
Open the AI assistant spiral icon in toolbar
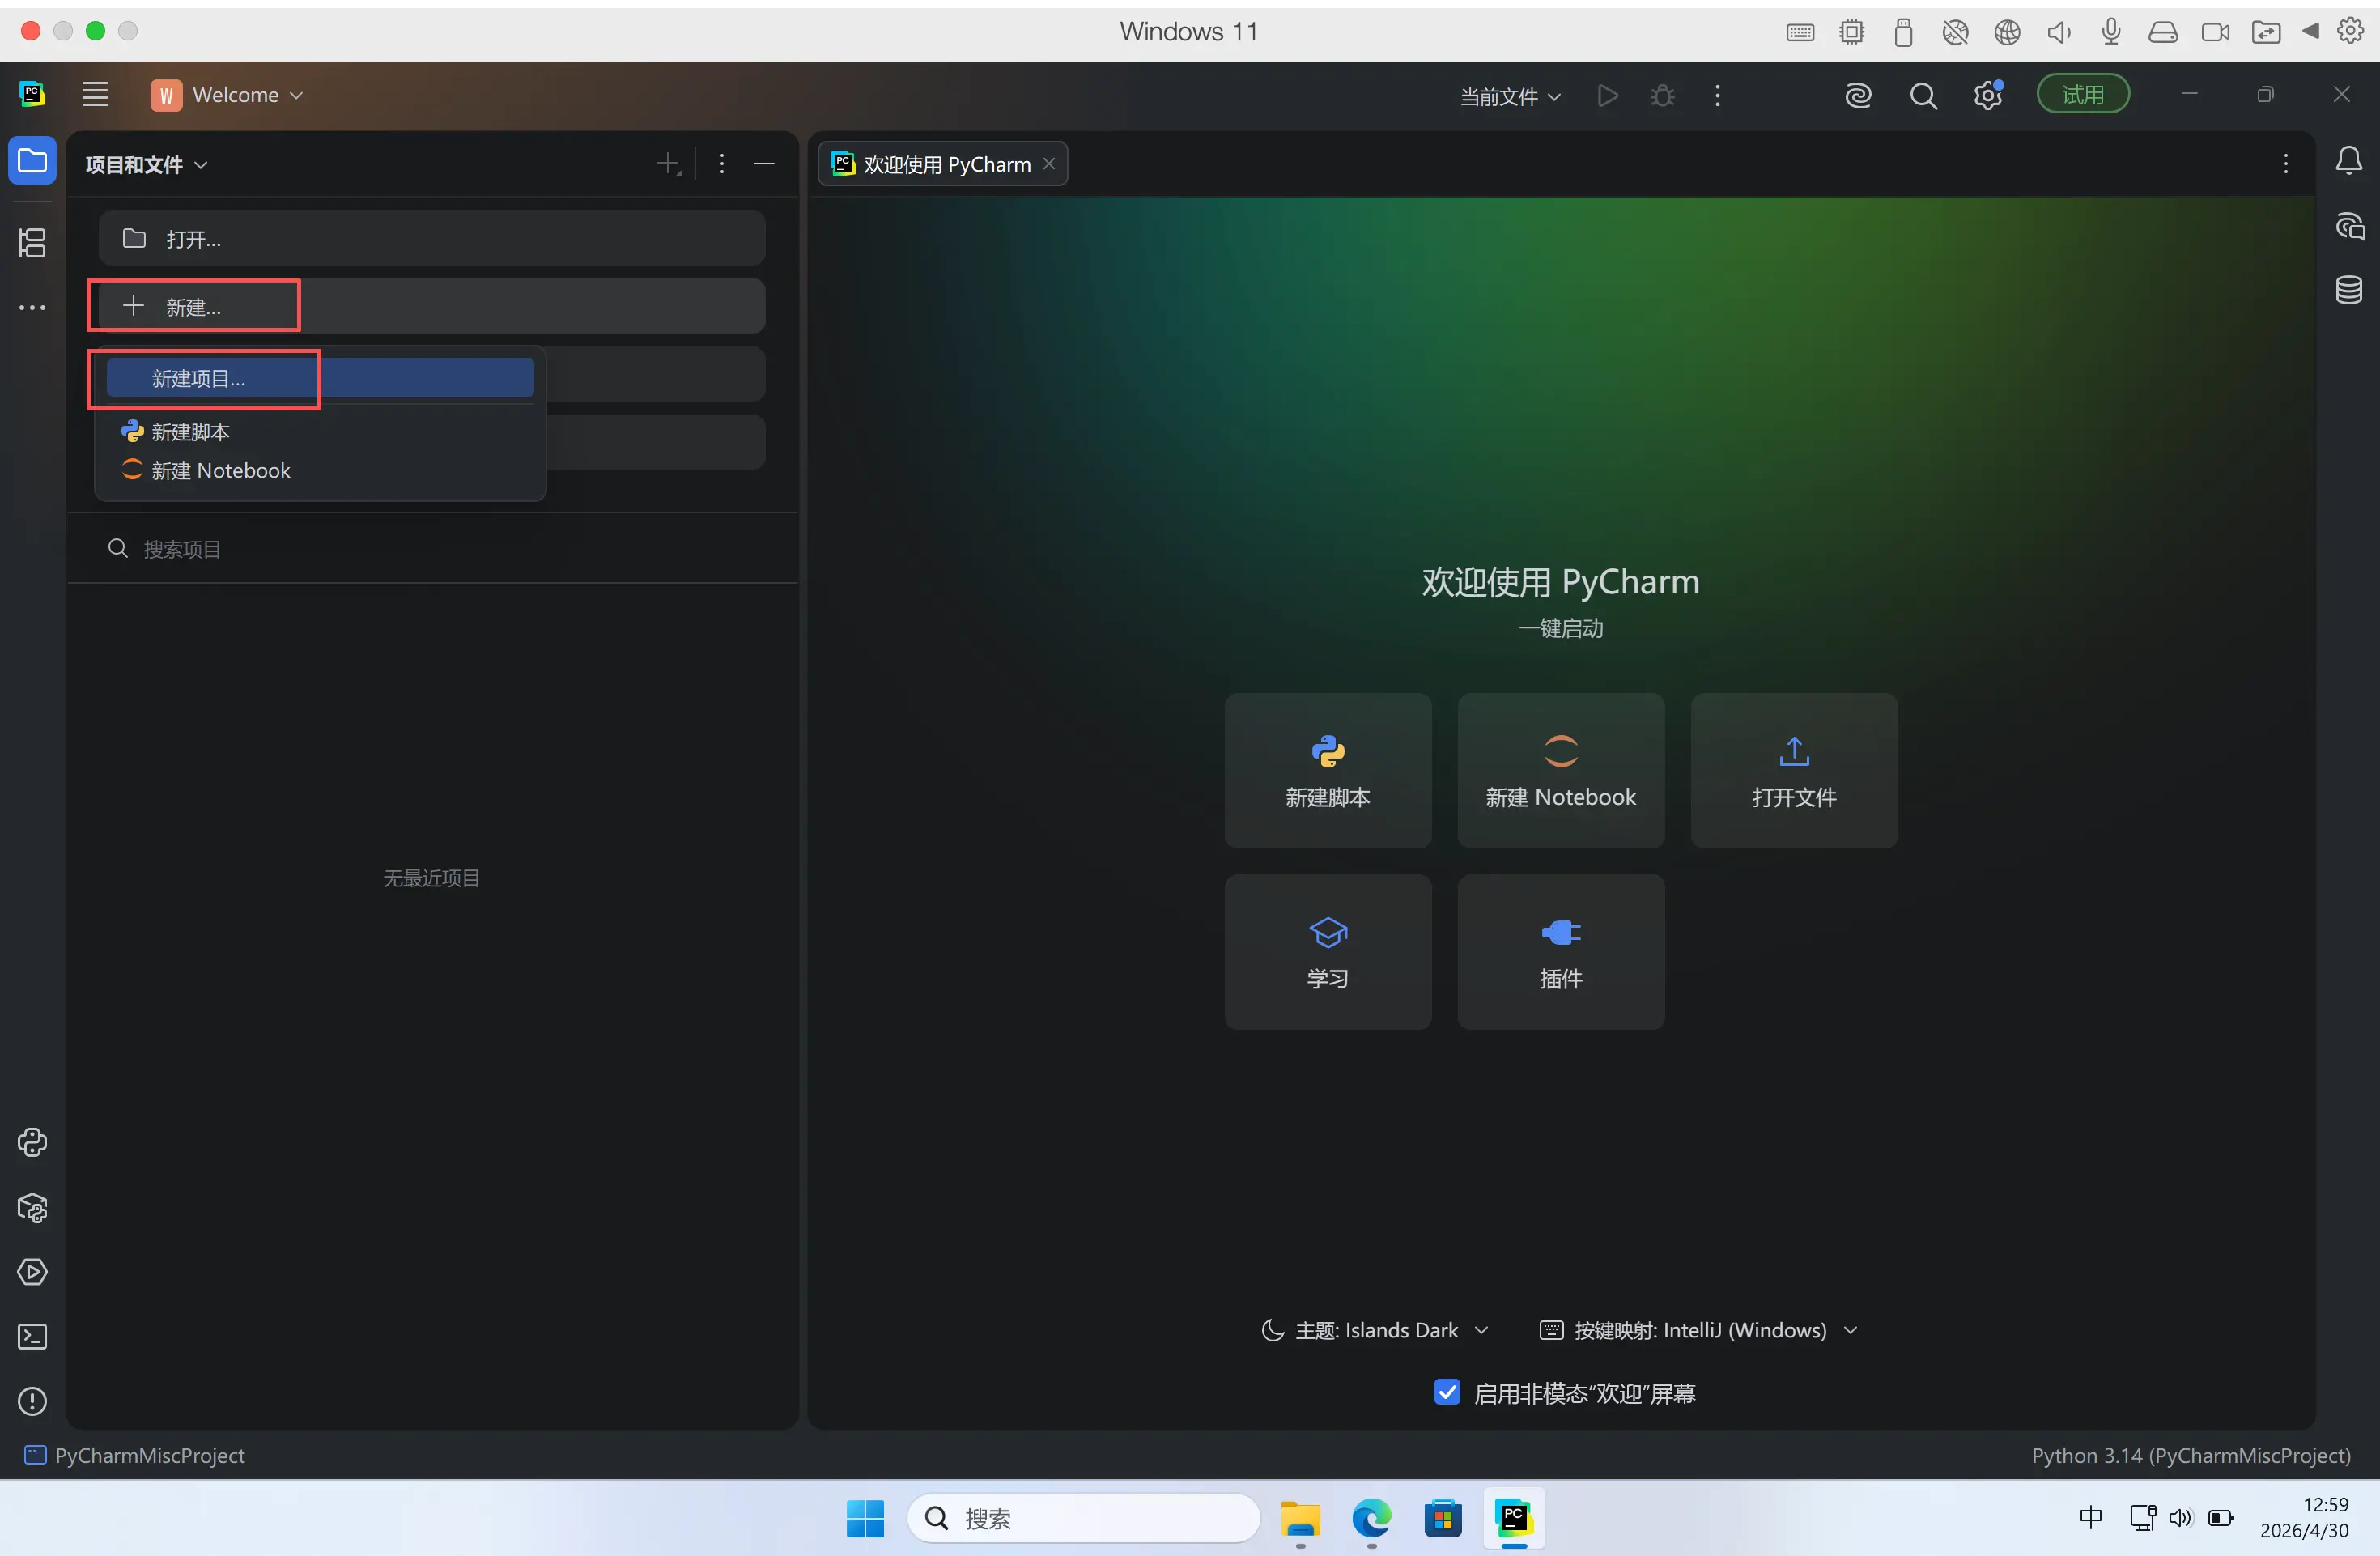[x=1858, y=96]
